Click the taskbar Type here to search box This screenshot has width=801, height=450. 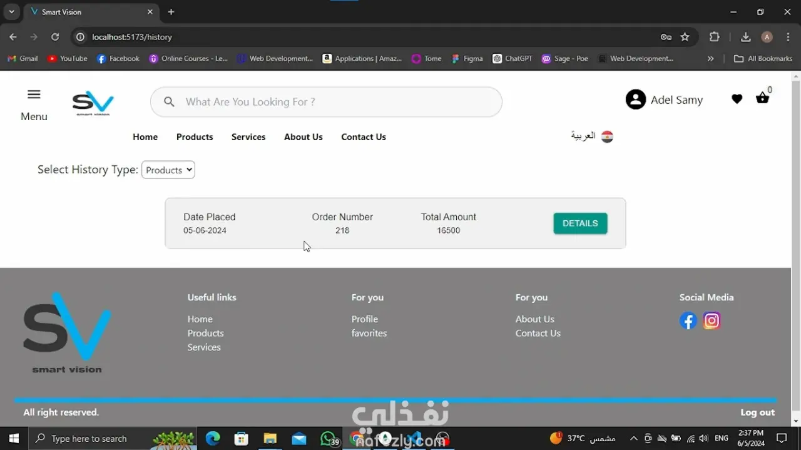pyautogui.click(x=113, y=438)
